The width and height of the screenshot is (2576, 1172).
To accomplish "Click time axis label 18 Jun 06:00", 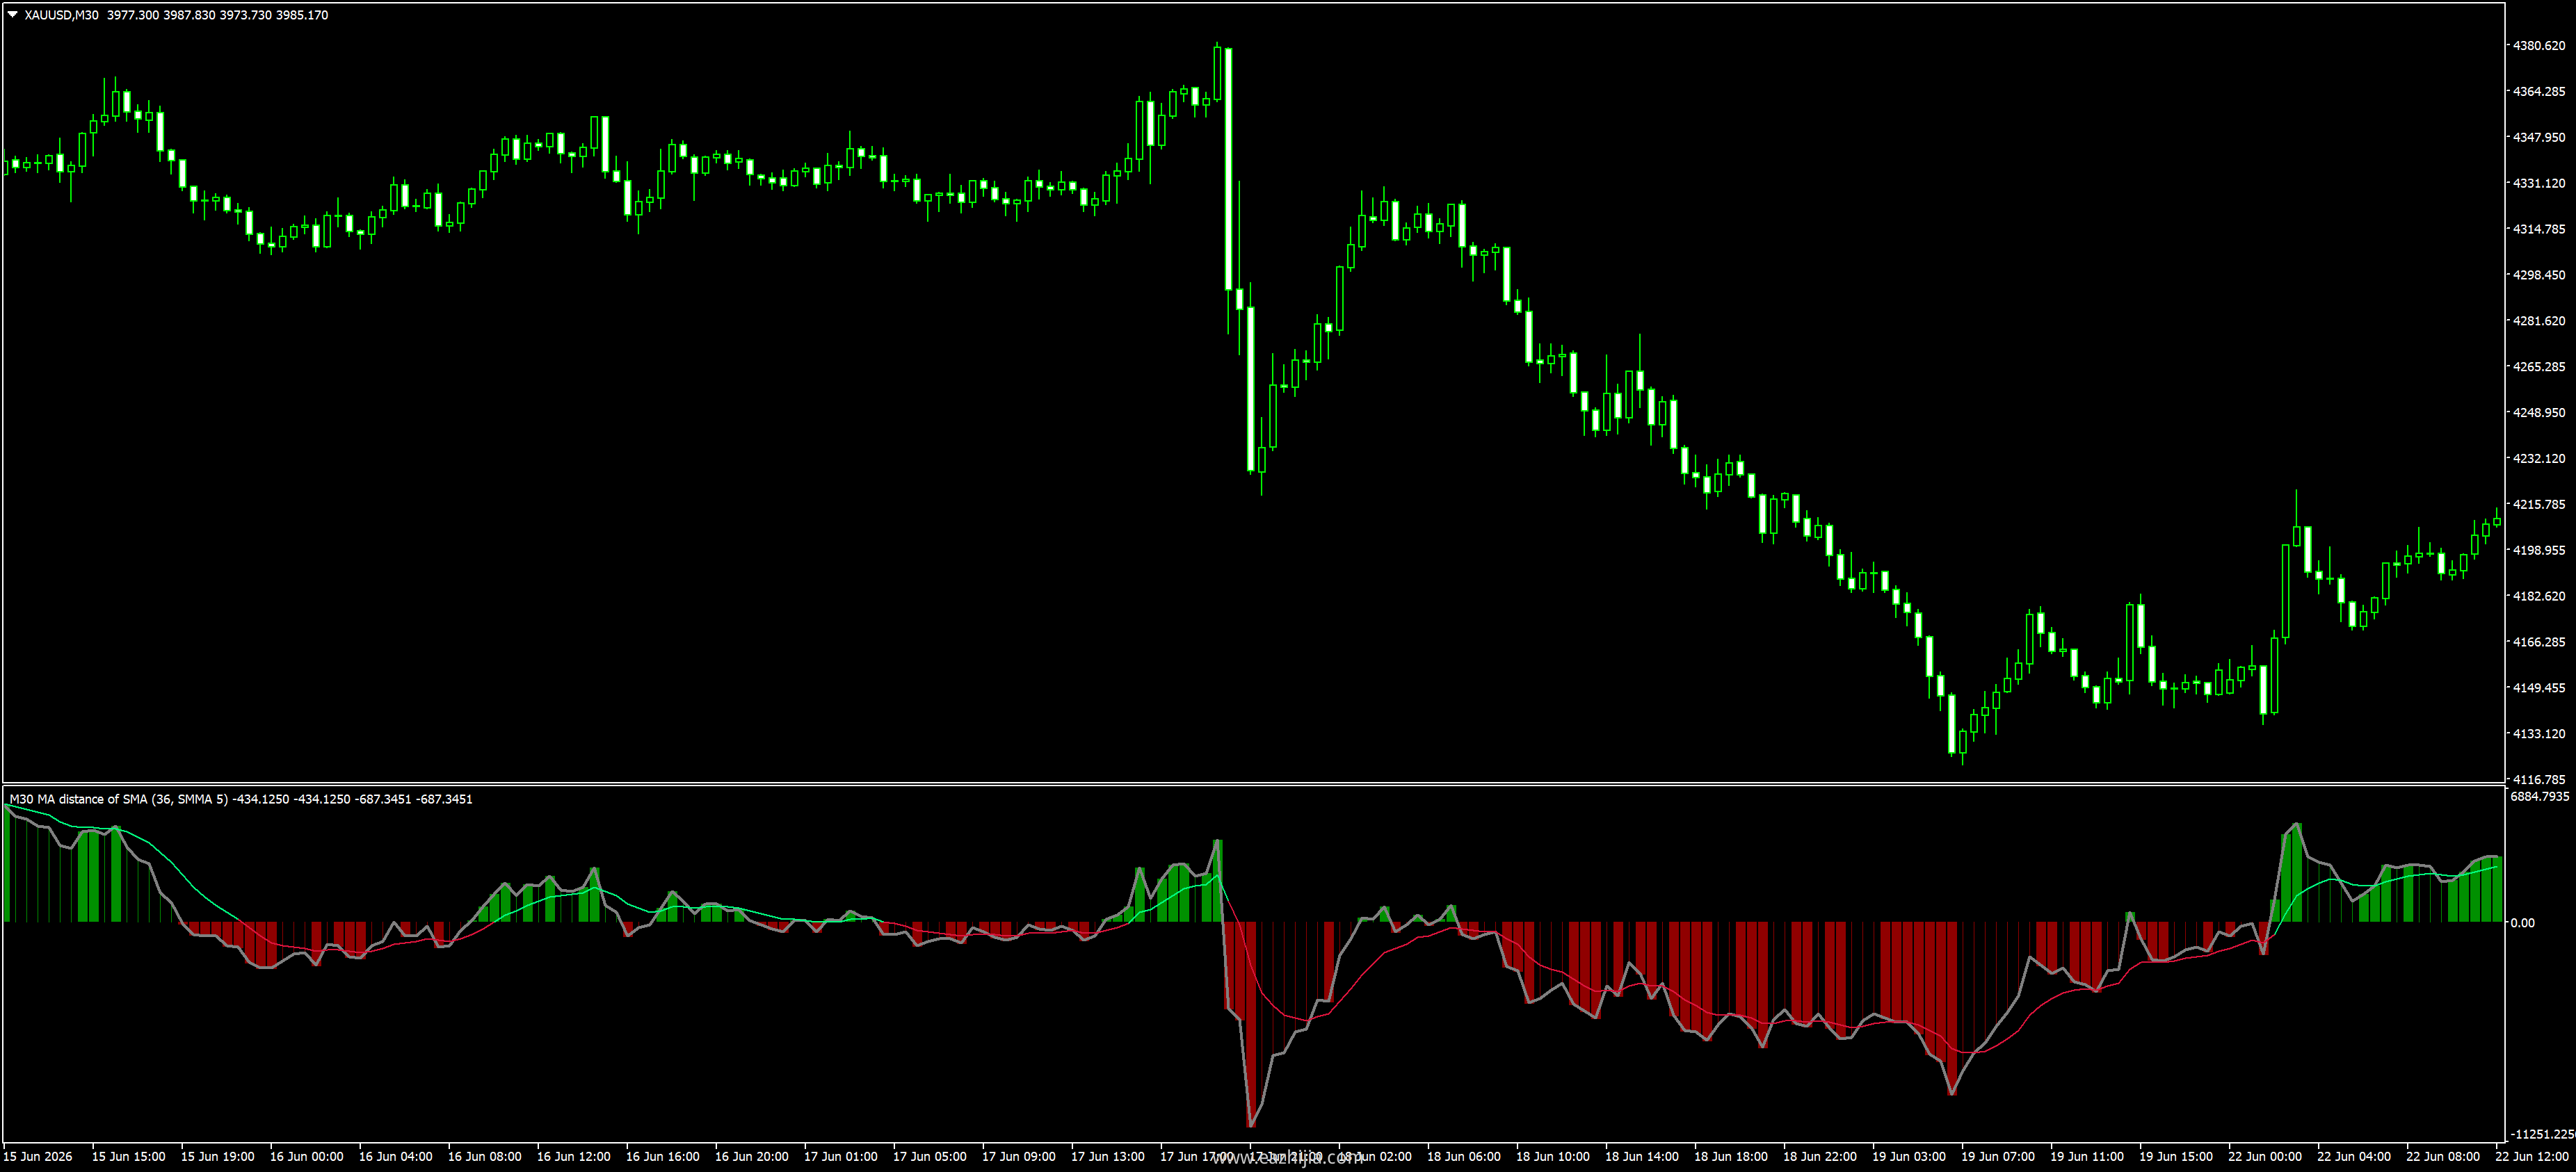I will 1464,1158.
